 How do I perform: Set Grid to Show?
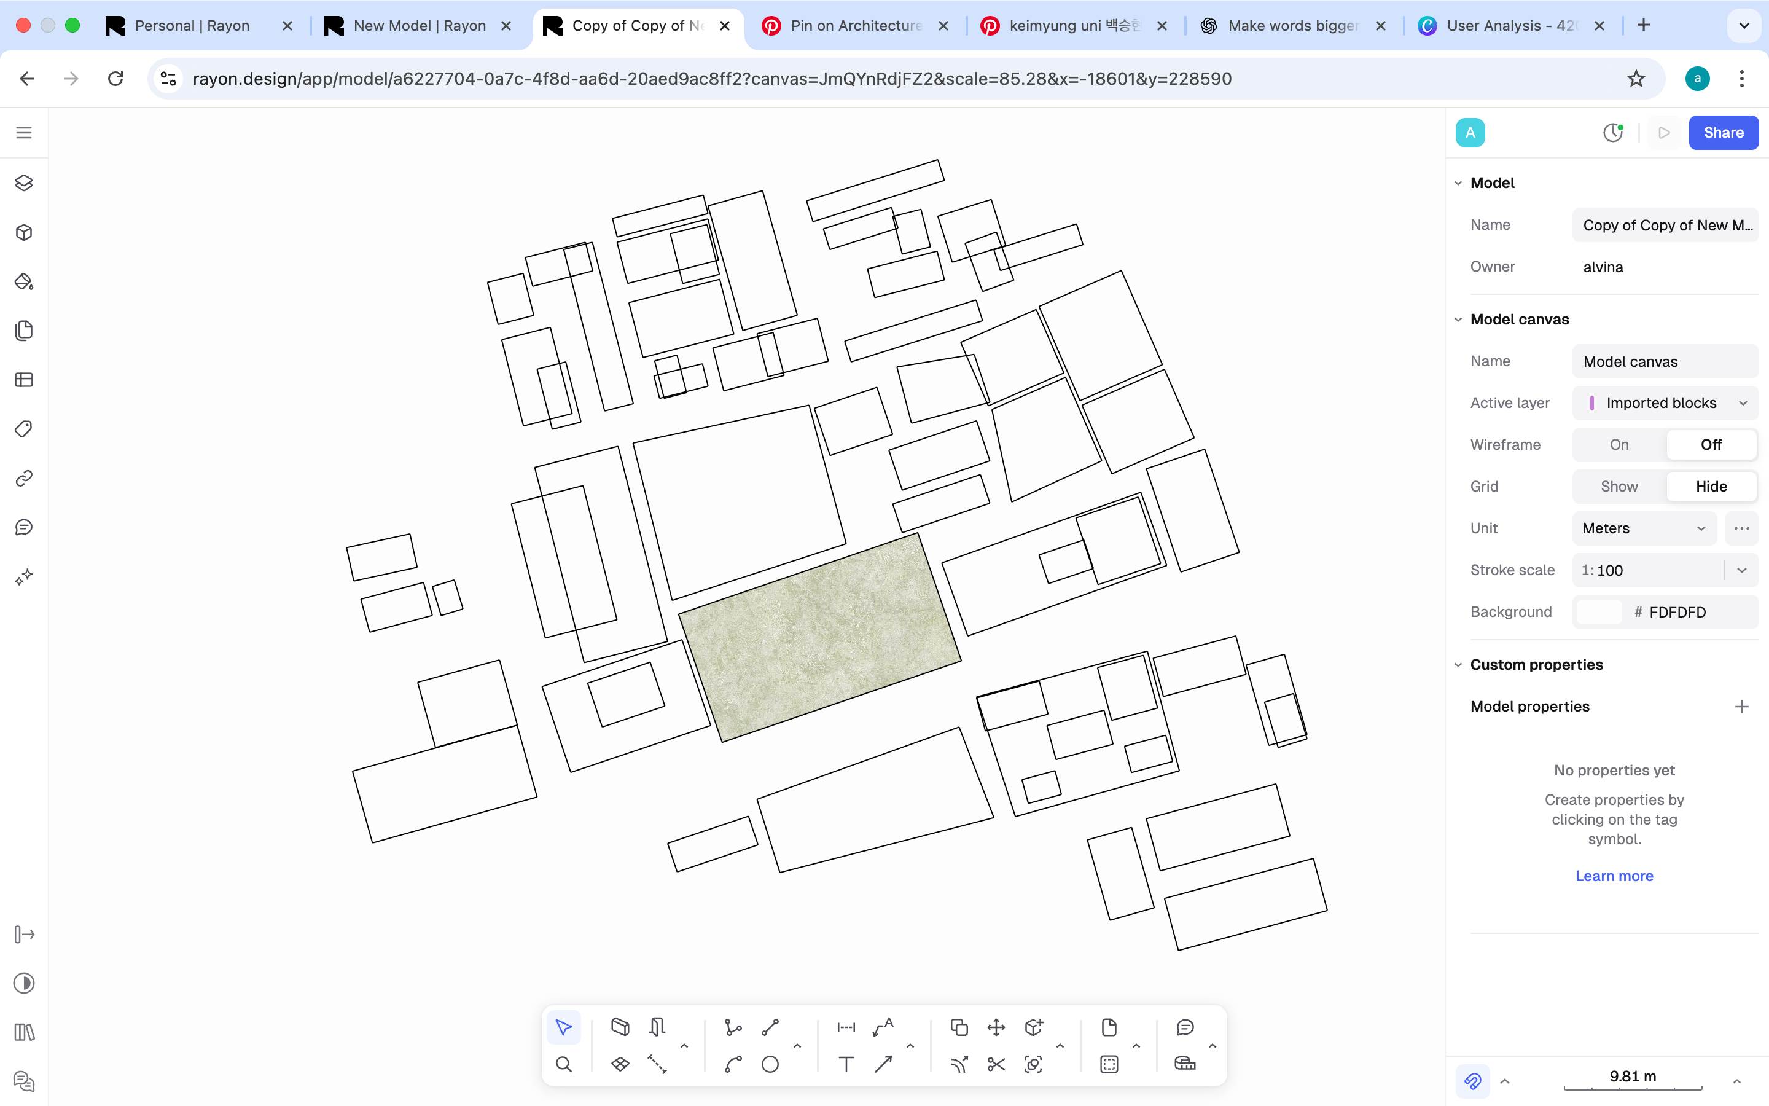coord(1619,487)
